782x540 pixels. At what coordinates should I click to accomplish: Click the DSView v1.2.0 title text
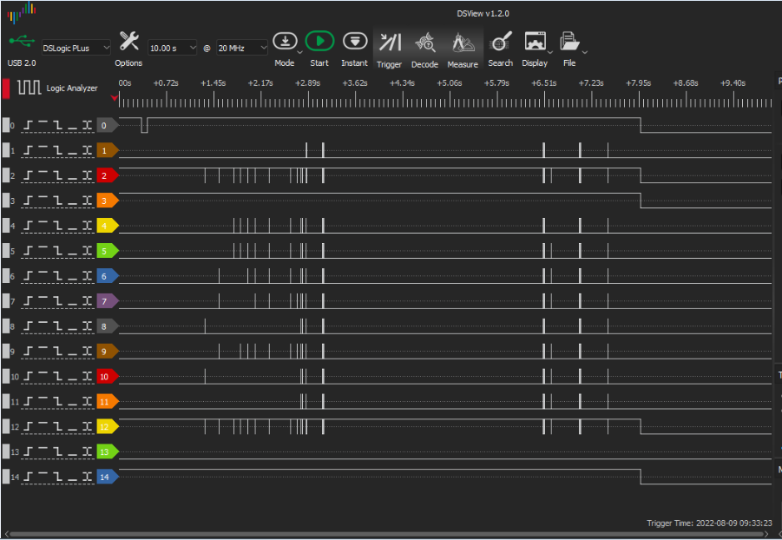[483, 14]
